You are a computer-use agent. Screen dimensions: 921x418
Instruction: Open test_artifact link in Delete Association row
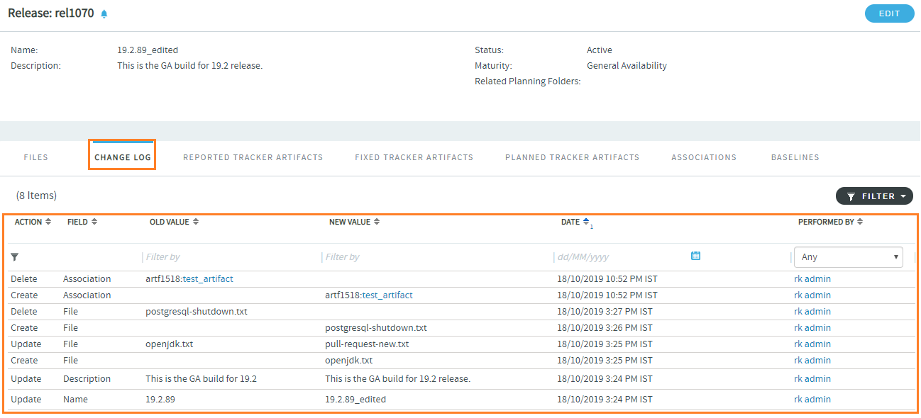pos(208,278)
